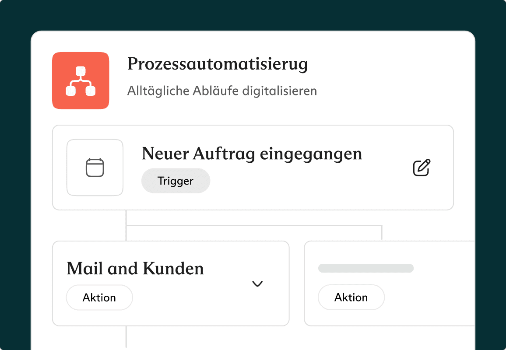Click the calendar icon in the trigger card
This screenshot has height=350, width=506.
95,168
